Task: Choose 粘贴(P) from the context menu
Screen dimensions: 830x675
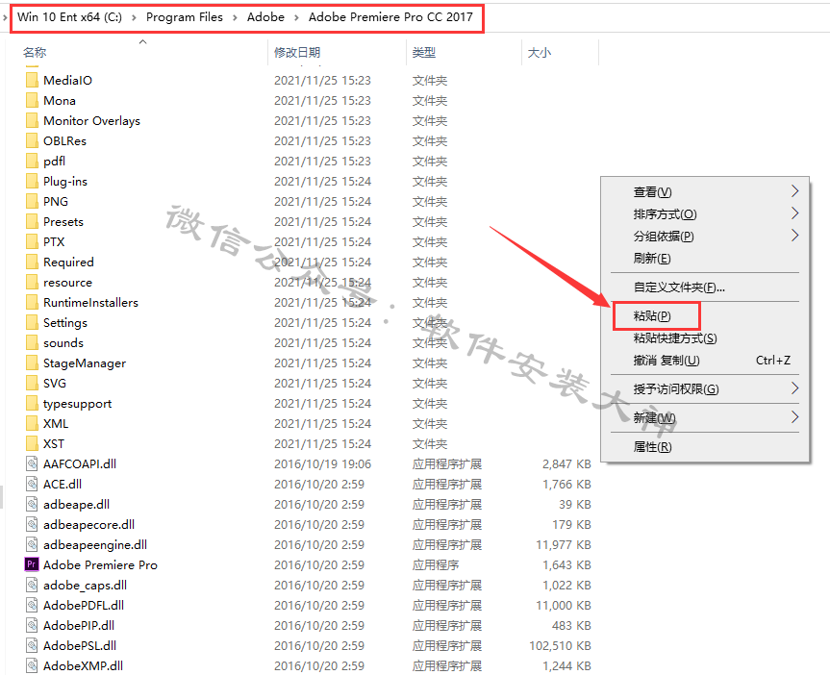Action: [652, 316]
